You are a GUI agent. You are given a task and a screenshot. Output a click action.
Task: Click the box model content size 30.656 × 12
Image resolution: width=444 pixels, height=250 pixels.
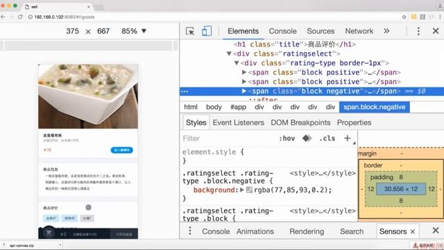401,189
